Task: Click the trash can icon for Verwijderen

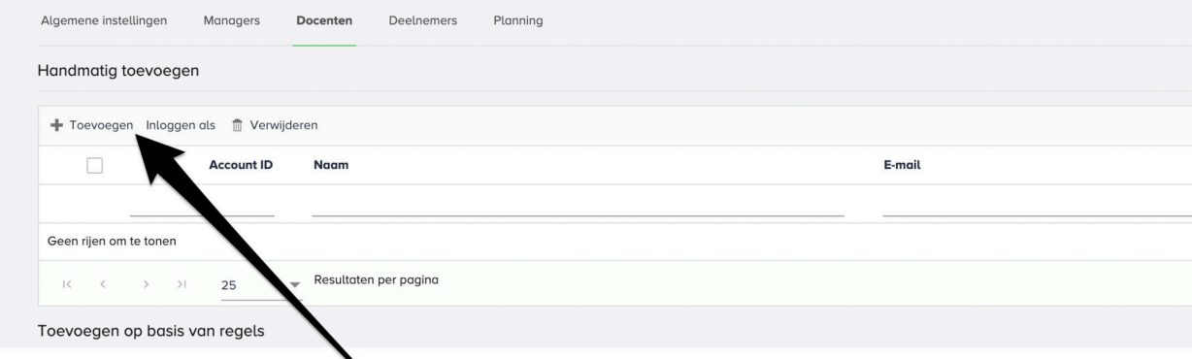Action: pos(236,125)
